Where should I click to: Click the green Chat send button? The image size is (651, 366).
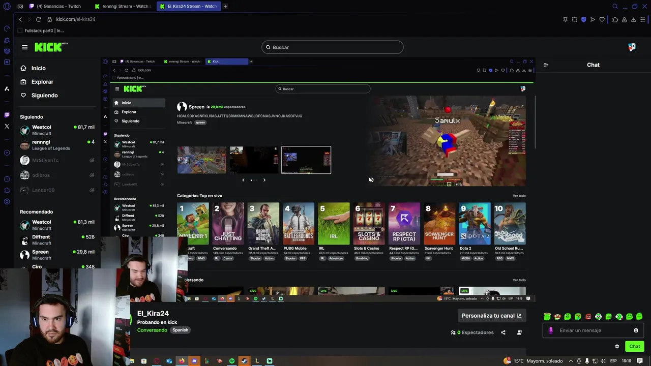coord(635,347)
